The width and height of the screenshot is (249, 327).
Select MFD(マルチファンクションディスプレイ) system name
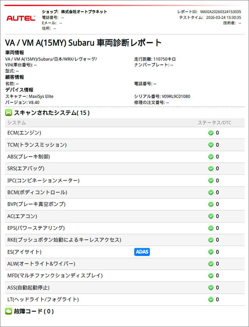pyautogui.click(x=55, y=276)
